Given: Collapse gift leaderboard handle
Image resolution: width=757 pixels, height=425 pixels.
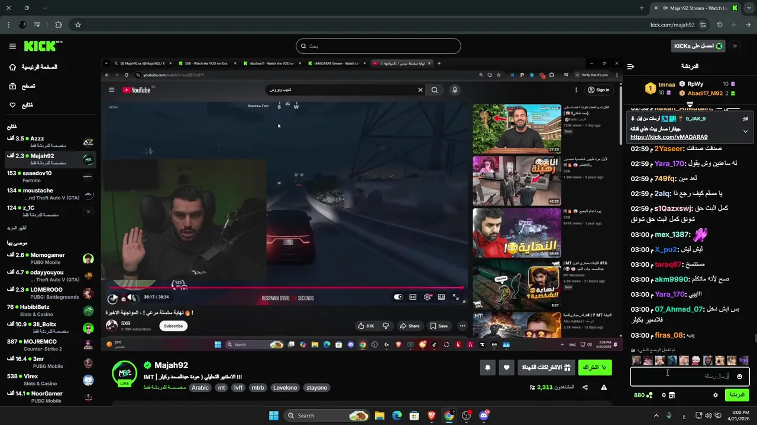Looking at the screenshot, I should tap(690, 104).
